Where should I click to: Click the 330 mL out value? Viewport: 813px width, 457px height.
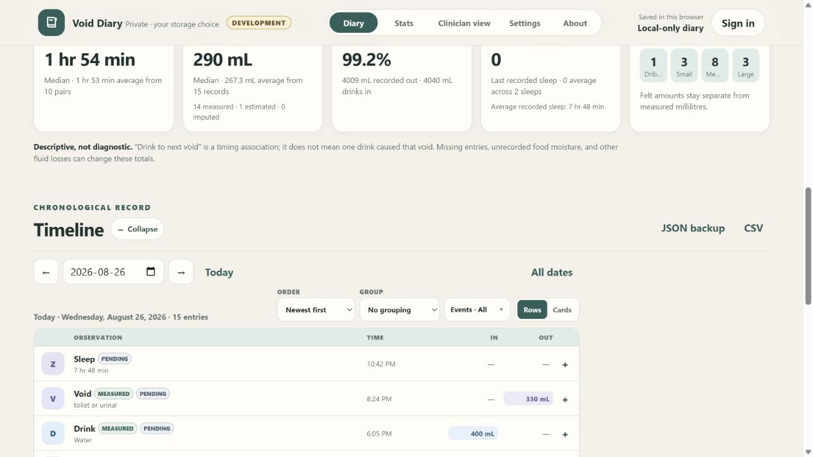pyautogui.click(x=528, y=399)
